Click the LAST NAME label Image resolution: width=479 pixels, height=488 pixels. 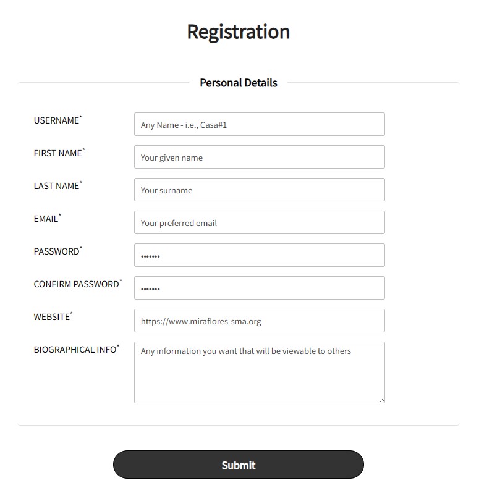[56, 186]
